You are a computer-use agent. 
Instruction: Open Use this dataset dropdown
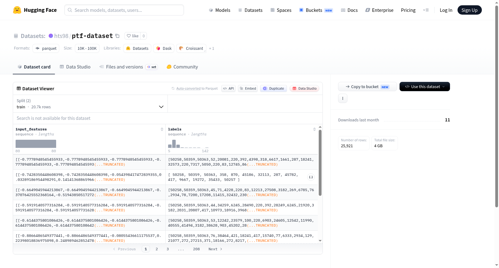point(424,87)
